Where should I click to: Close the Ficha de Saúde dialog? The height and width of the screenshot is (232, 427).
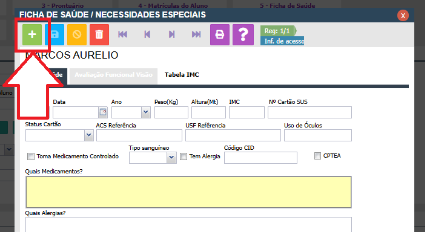[x=403, y=16]
